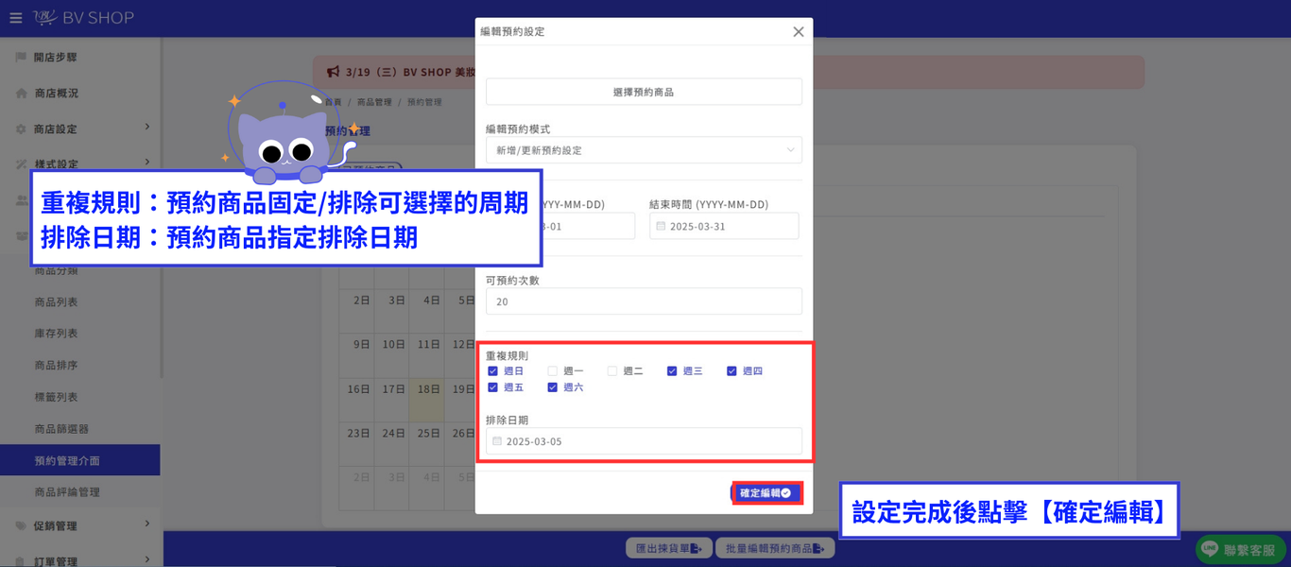Click the 確定編輯 confirm button

(766, 493)
